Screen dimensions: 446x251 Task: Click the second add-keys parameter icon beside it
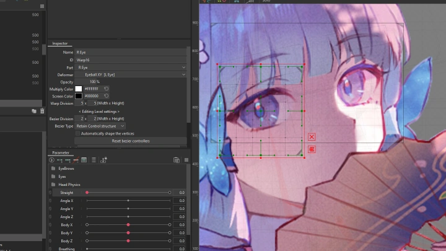point(68,161)
